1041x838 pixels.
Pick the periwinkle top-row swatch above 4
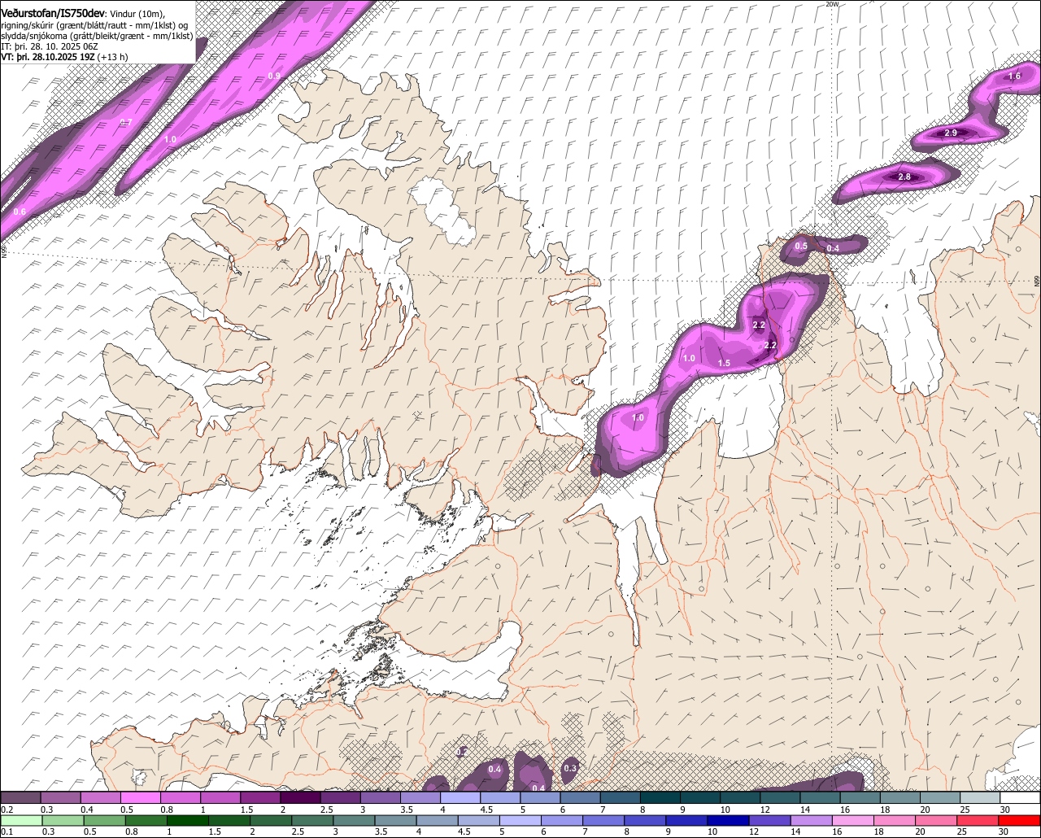460,797
